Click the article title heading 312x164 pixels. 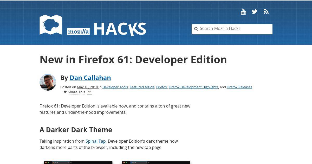[x=133, y=60]
